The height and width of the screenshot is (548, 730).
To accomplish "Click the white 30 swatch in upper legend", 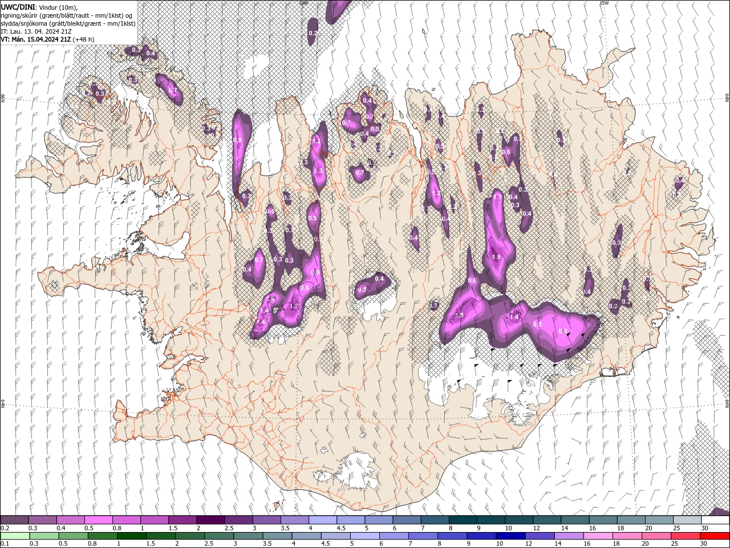I will tap(716, 520).
